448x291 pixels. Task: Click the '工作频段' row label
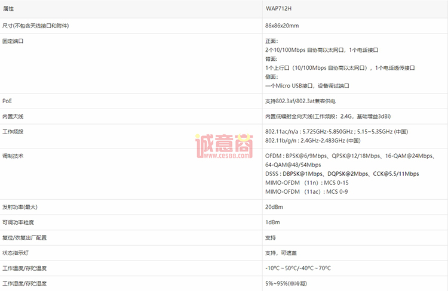click(x=13, y=132)
